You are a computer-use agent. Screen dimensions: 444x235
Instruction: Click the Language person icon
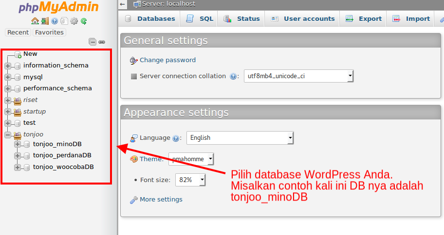tap(134, 138)
